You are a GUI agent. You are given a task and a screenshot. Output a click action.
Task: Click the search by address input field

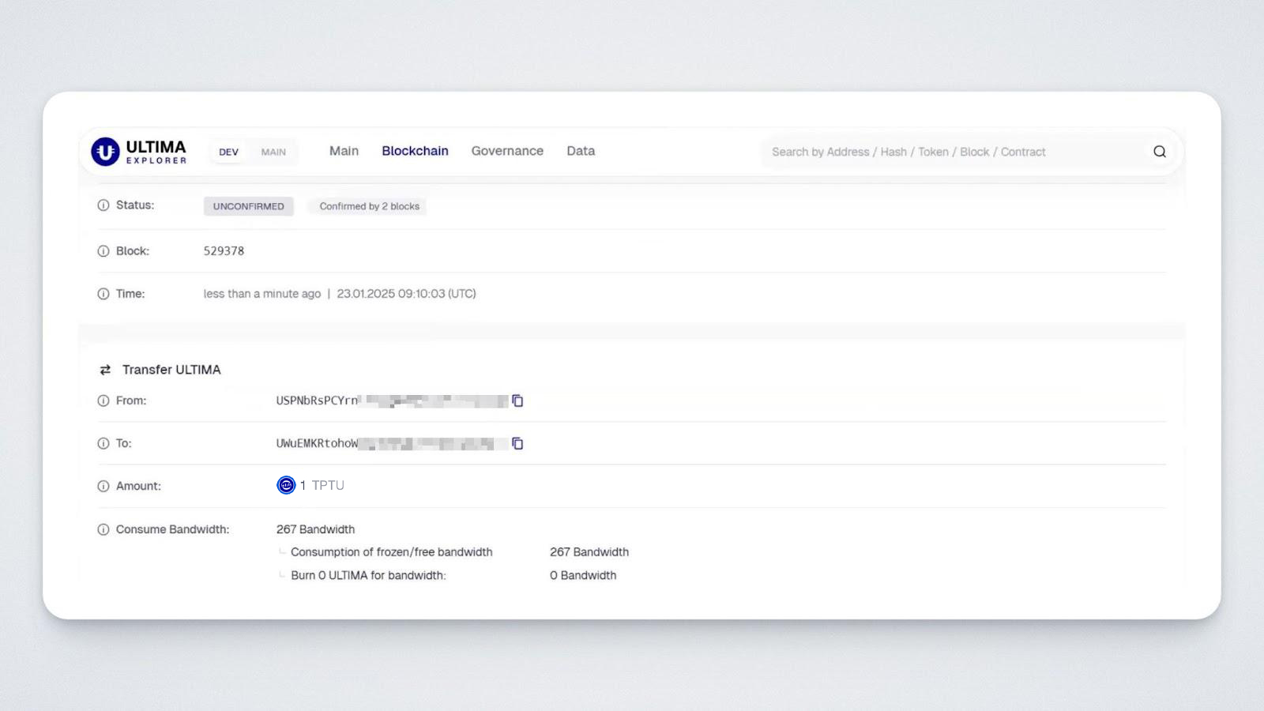point(948,152)
